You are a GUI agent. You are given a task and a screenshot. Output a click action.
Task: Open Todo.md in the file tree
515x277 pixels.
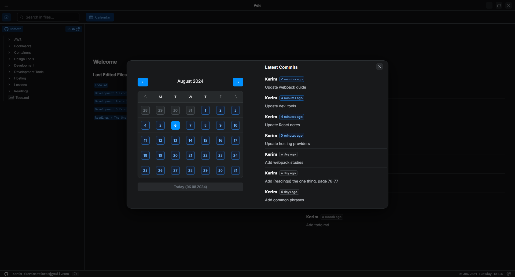coord(22,98)
